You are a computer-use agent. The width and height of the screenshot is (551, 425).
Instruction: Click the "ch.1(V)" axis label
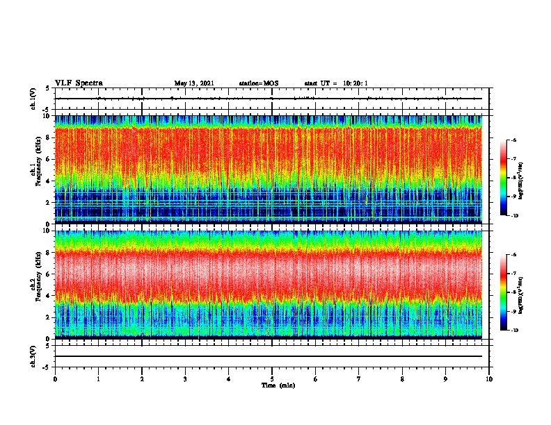[x=33, y=99]
